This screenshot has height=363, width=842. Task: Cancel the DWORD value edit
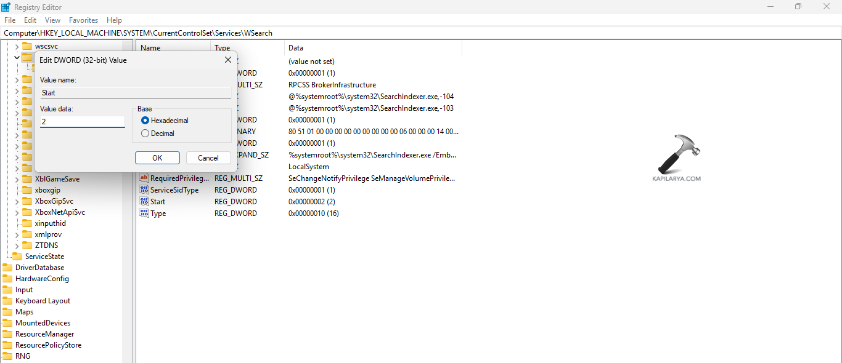(208, 158)
